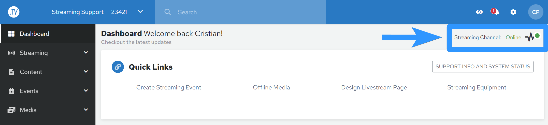This screenshot has height=125, width=548.
Task: Open the CP user avatar menu
Action: pos(536,12)
